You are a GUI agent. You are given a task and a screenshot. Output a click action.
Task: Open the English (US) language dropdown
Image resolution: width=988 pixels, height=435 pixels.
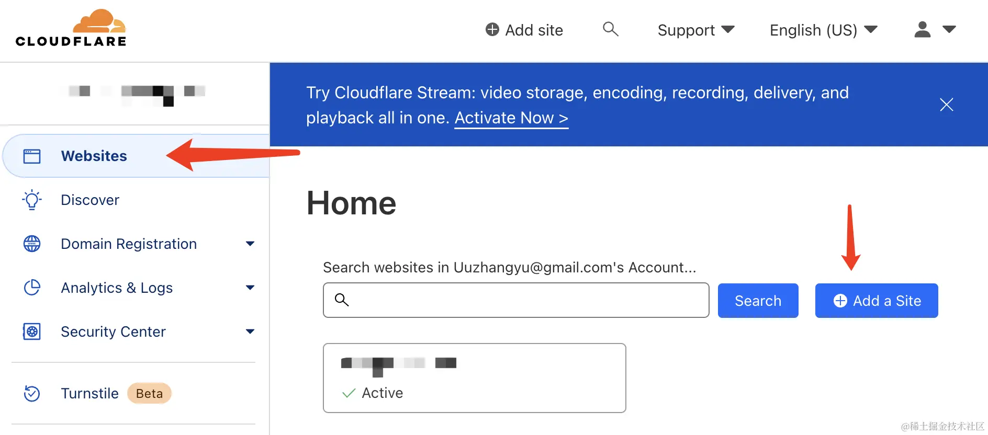[823, 30]
